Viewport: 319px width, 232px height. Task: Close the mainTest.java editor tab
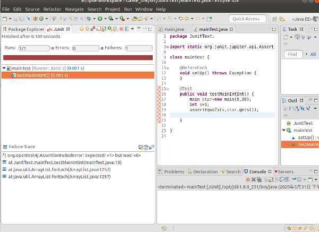click(x=231, y=29)
